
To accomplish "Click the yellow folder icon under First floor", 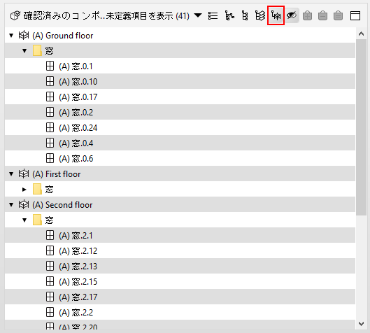I will pyautogui.click(x=37, y=189).
